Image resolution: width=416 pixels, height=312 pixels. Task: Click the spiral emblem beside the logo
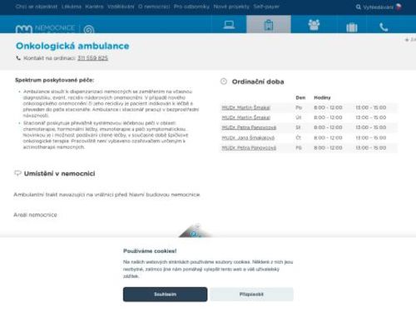coord(89,29)
